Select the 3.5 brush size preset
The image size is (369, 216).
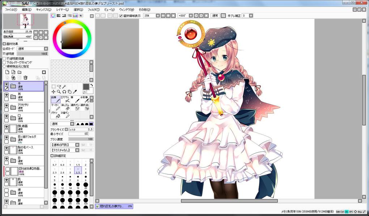[78, 171]
